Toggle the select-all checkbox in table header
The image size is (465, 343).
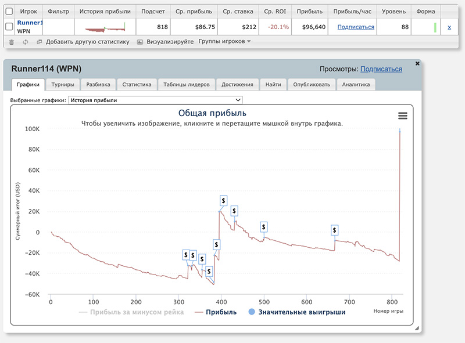9,11
